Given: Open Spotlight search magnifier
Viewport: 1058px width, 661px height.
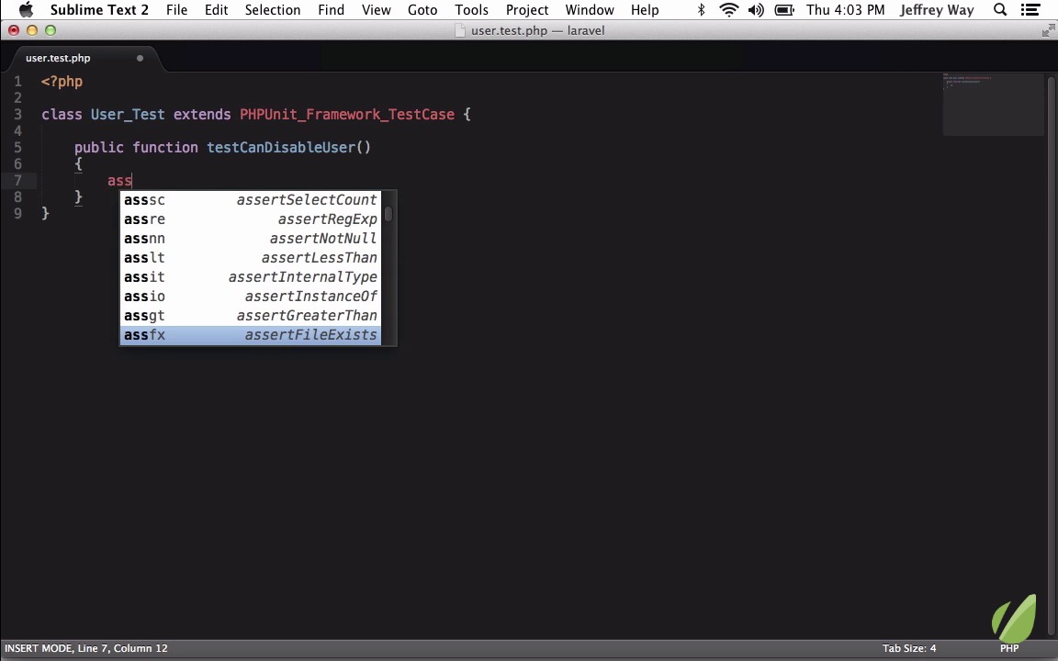Looking at the screenshot, I should pos(1001,10).
